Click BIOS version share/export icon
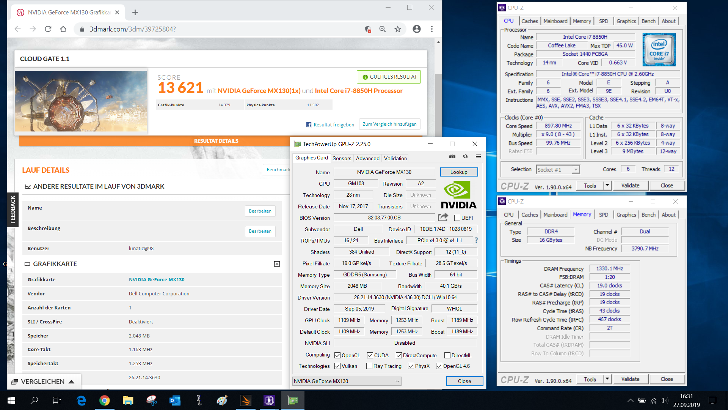The image size is (728, 410). pyautogui.click(x=443, y=217)
